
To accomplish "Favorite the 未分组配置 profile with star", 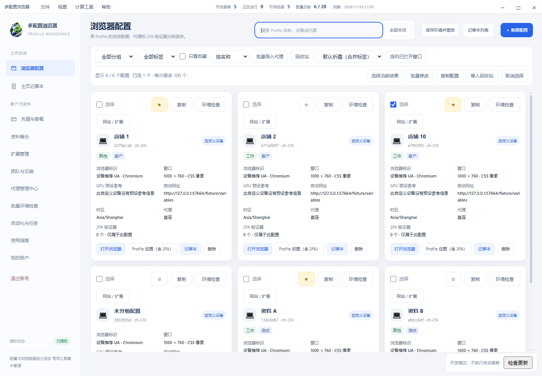I will [159, 279].
